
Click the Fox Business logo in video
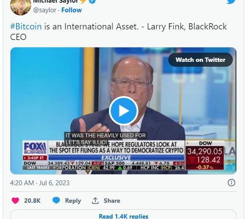click(35, 148)
